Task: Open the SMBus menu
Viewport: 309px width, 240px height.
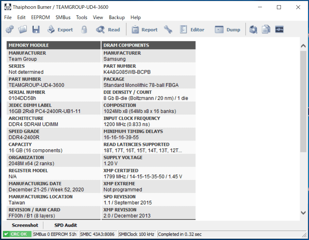Action: tap(63, 17)
